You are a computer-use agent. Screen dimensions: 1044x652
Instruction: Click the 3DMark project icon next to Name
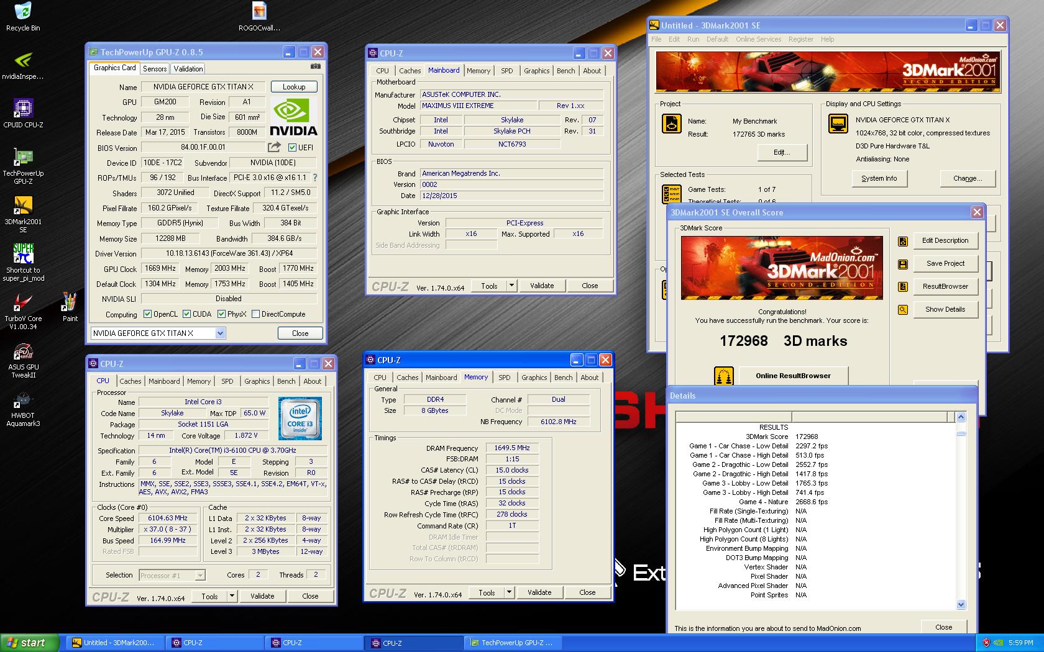pos(671,124)
